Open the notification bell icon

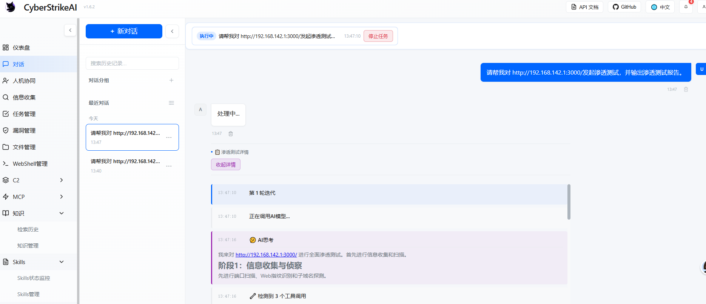[686, 7]
